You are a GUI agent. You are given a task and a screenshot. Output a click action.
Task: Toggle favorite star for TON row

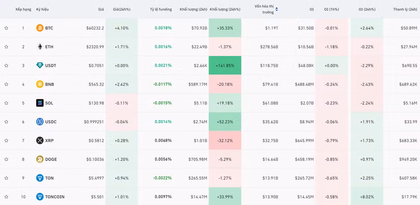click(x=6, y=178)
